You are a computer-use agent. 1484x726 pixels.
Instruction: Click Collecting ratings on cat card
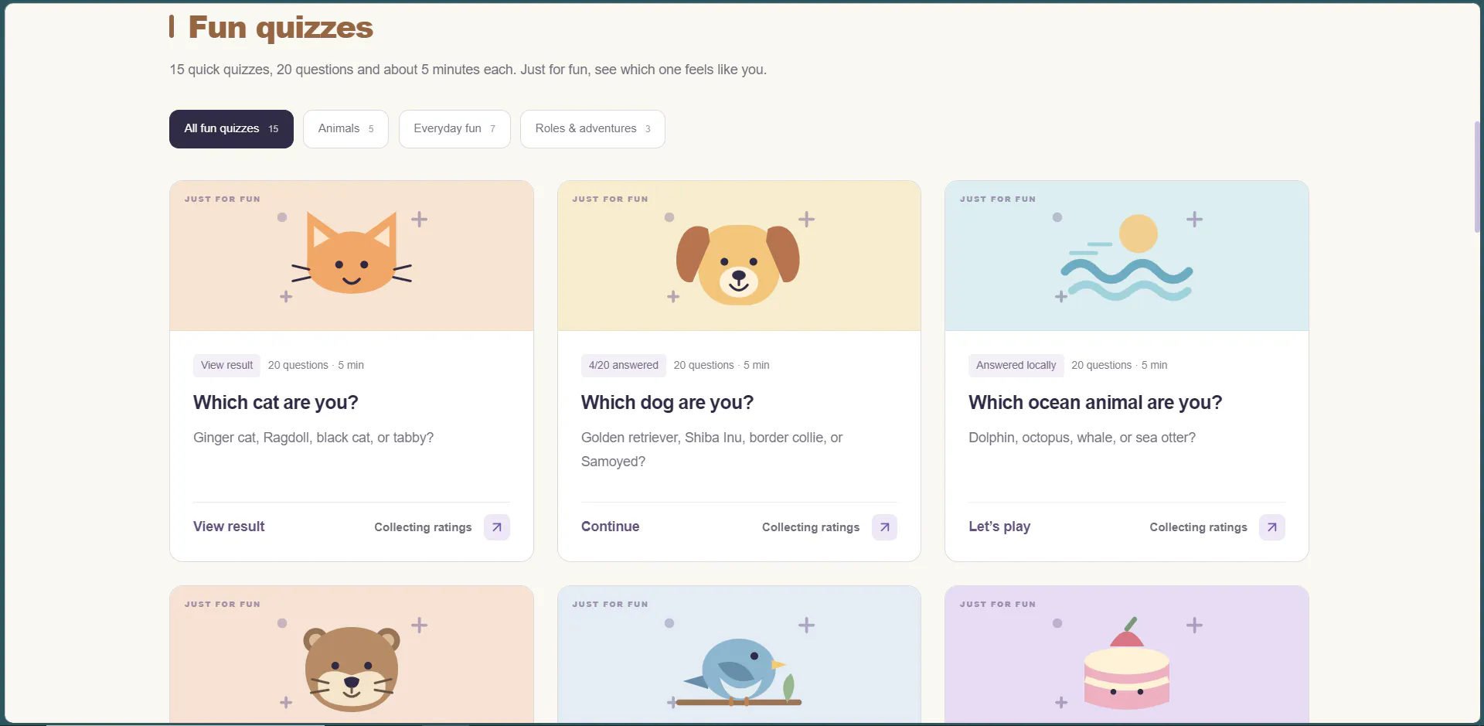tap(423, 527)
